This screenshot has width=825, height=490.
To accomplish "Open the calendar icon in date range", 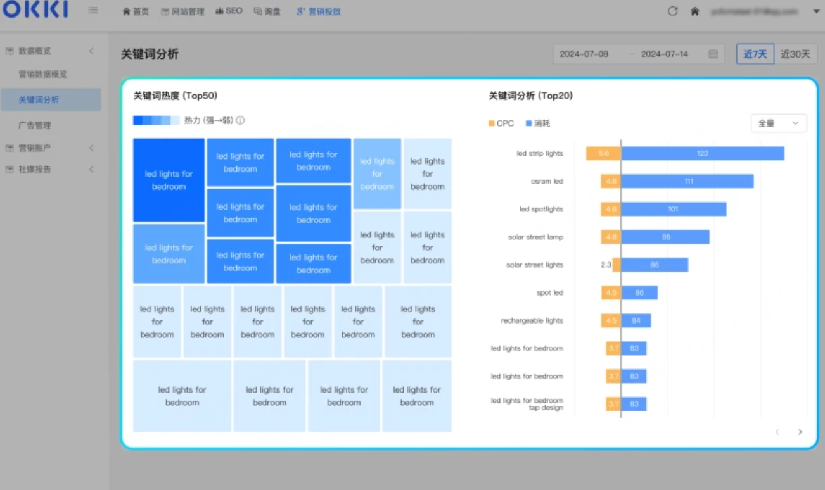I will [x=713, y=54].
